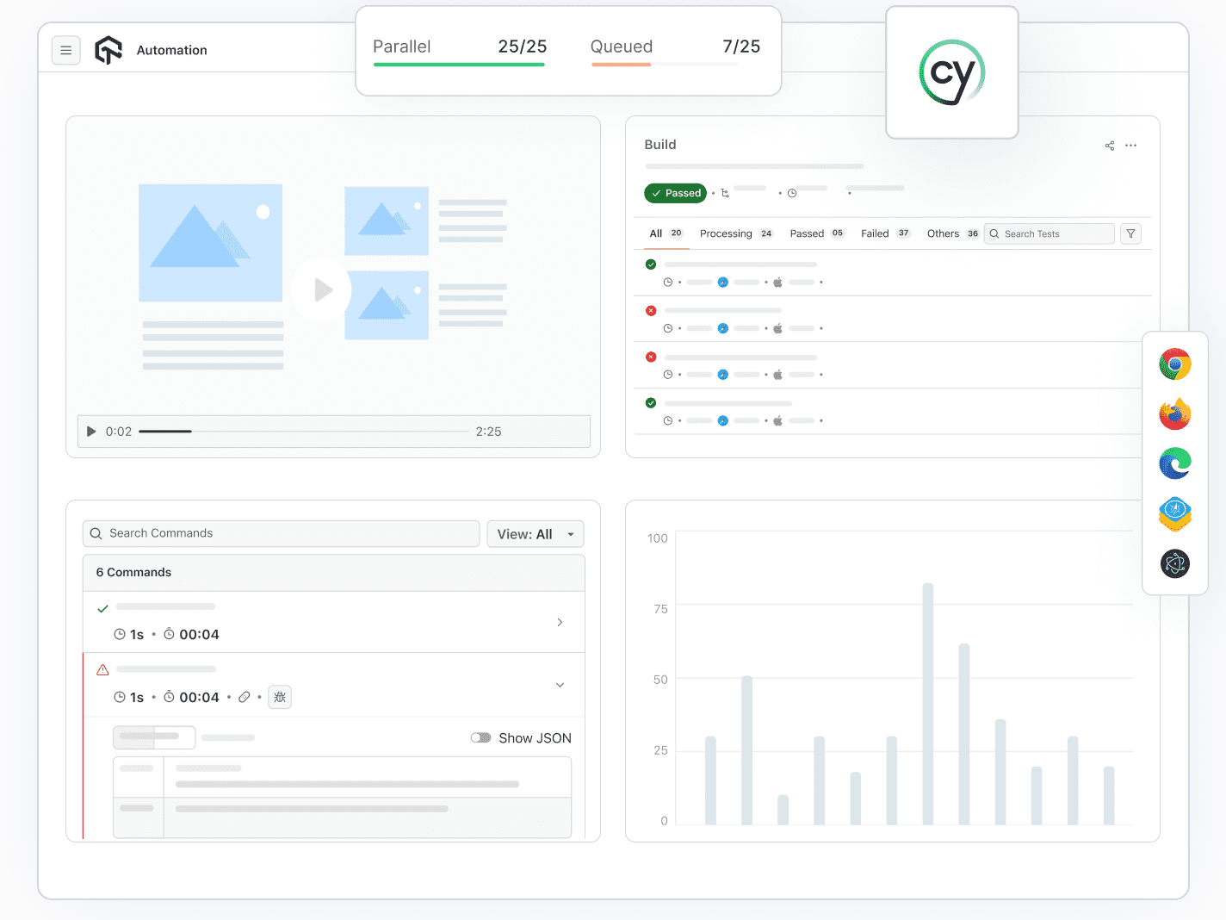
Task: Select the Edge browser icon
Action: point(1175,463)
